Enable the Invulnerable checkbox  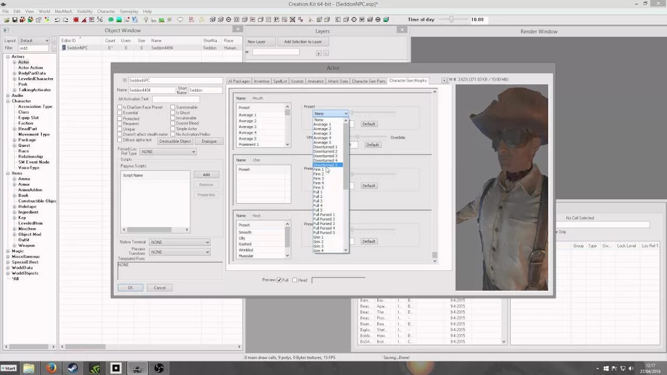click(173, 118)
